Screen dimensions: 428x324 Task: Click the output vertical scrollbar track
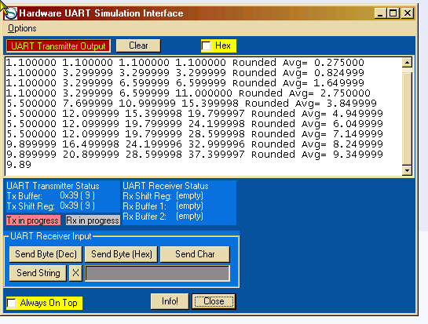[407, 117]
